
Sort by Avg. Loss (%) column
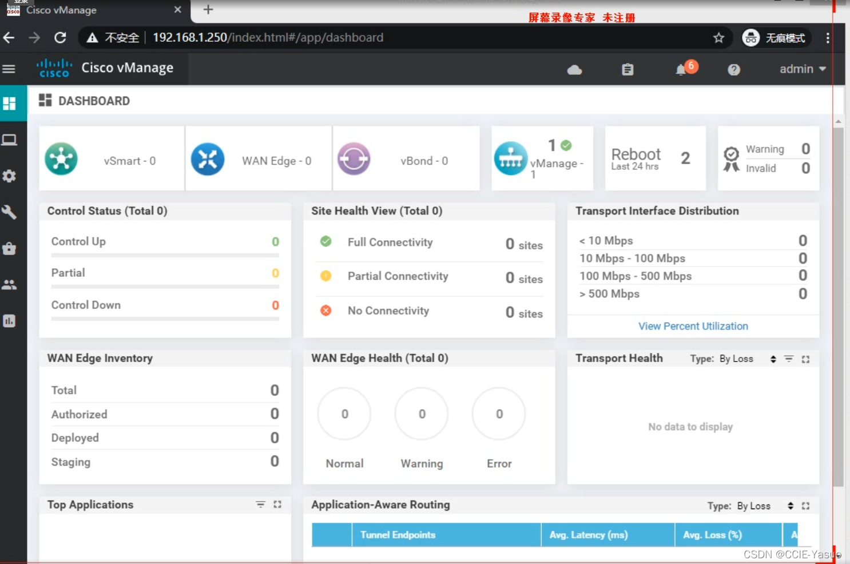729,535
